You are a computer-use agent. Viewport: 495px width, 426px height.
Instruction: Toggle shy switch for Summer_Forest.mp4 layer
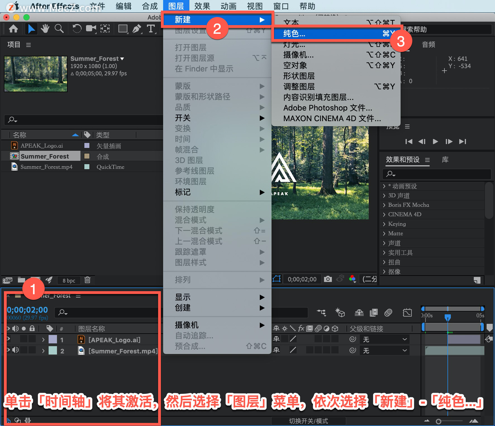click(276, 350)
